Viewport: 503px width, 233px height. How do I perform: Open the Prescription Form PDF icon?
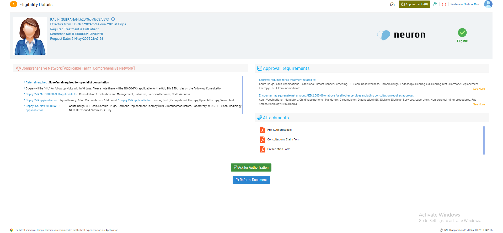tap(263, 149)
